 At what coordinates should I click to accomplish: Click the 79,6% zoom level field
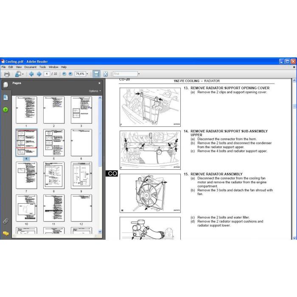(x=80, y=74)
